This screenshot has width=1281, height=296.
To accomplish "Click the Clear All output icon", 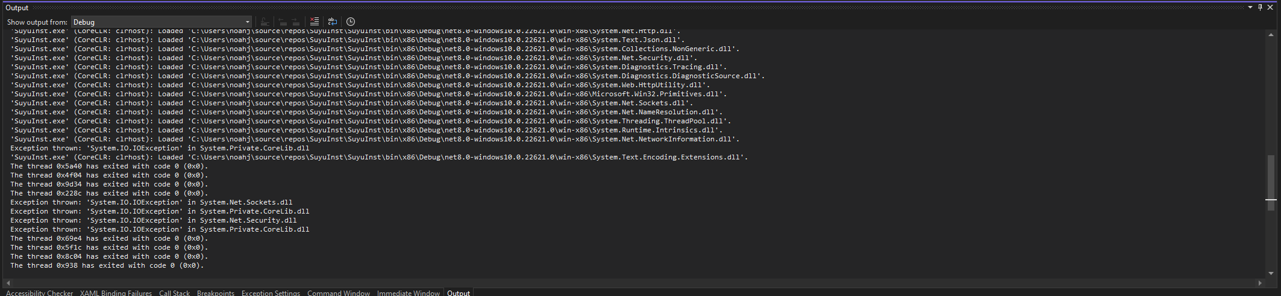I will point(315,22).
